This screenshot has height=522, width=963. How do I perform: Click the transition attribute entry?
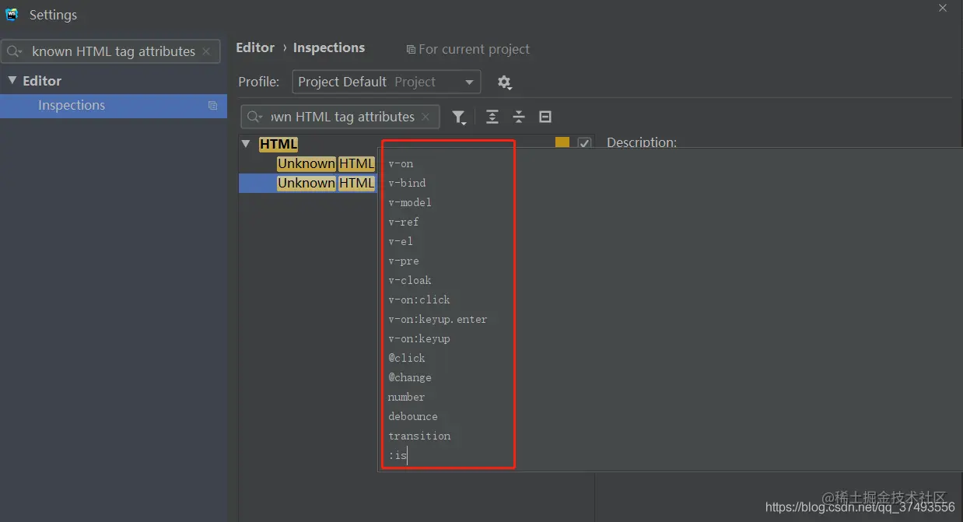(x=419, y=436)
